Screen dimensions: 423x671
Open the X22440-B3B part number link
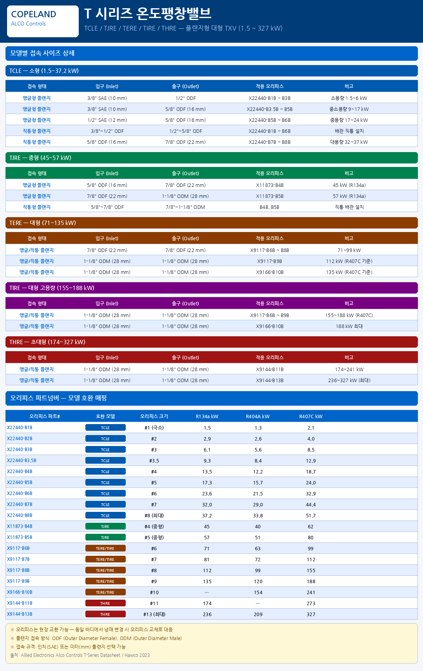click(x=20, y=450)
